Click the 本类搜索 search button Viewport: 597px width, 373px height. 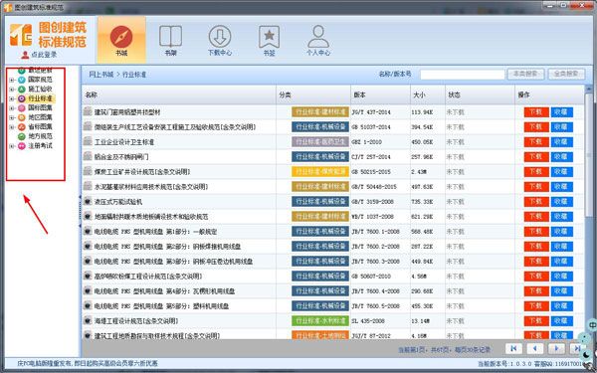tap(525, 75)
